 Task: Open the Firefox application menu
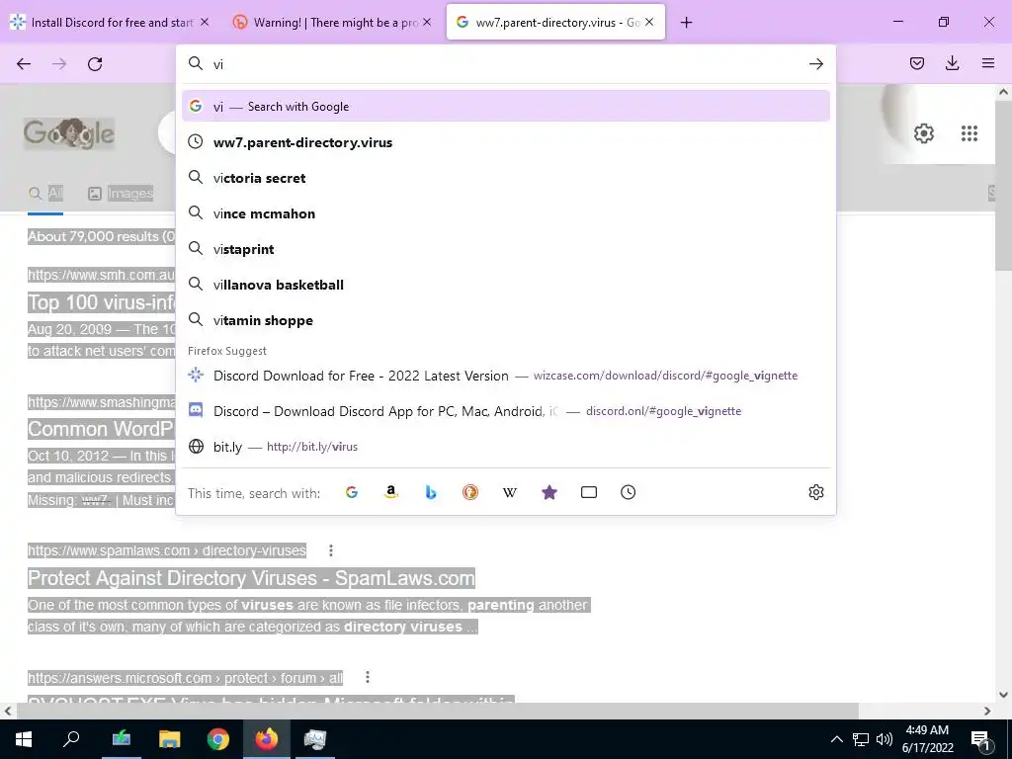(988, 63)
